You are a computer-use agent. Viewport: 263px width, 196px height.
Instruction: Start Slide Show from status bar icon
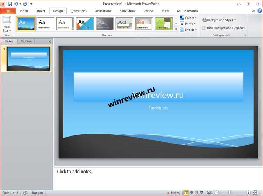(x=202, y=193)
